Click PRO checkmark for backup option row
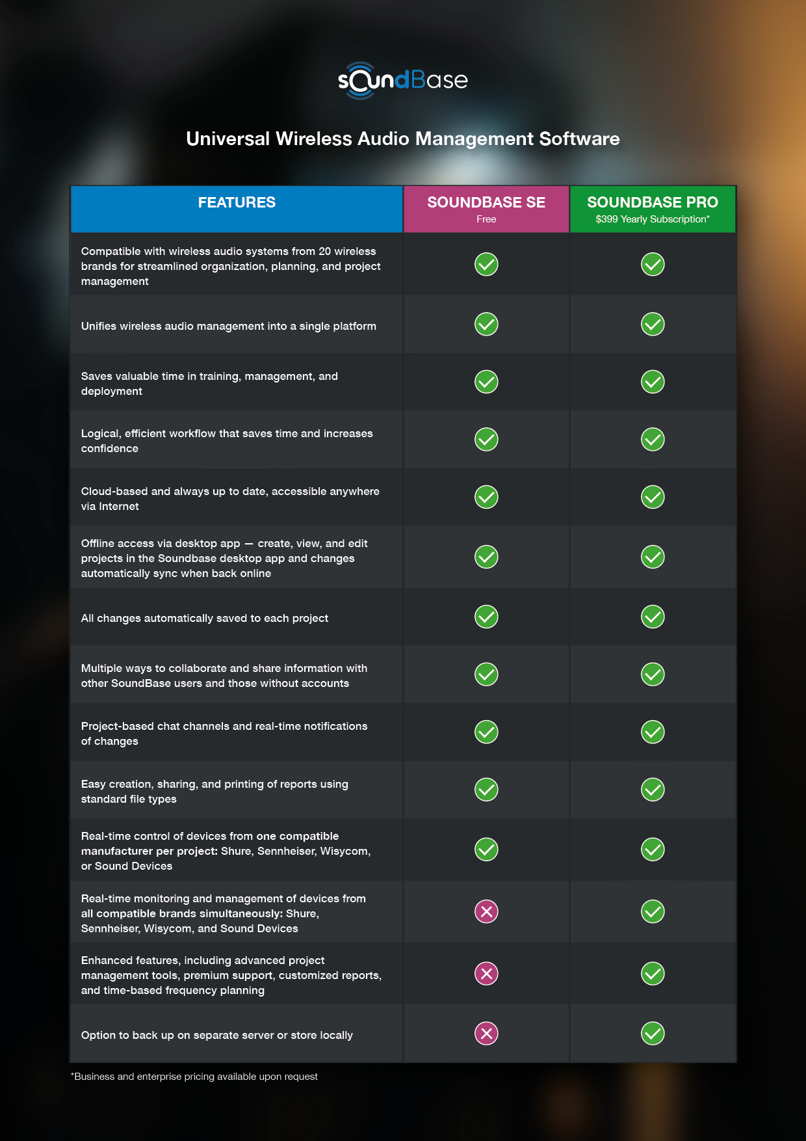The width and height of the screenshot is (806, 1141). tap(653, 1034)
